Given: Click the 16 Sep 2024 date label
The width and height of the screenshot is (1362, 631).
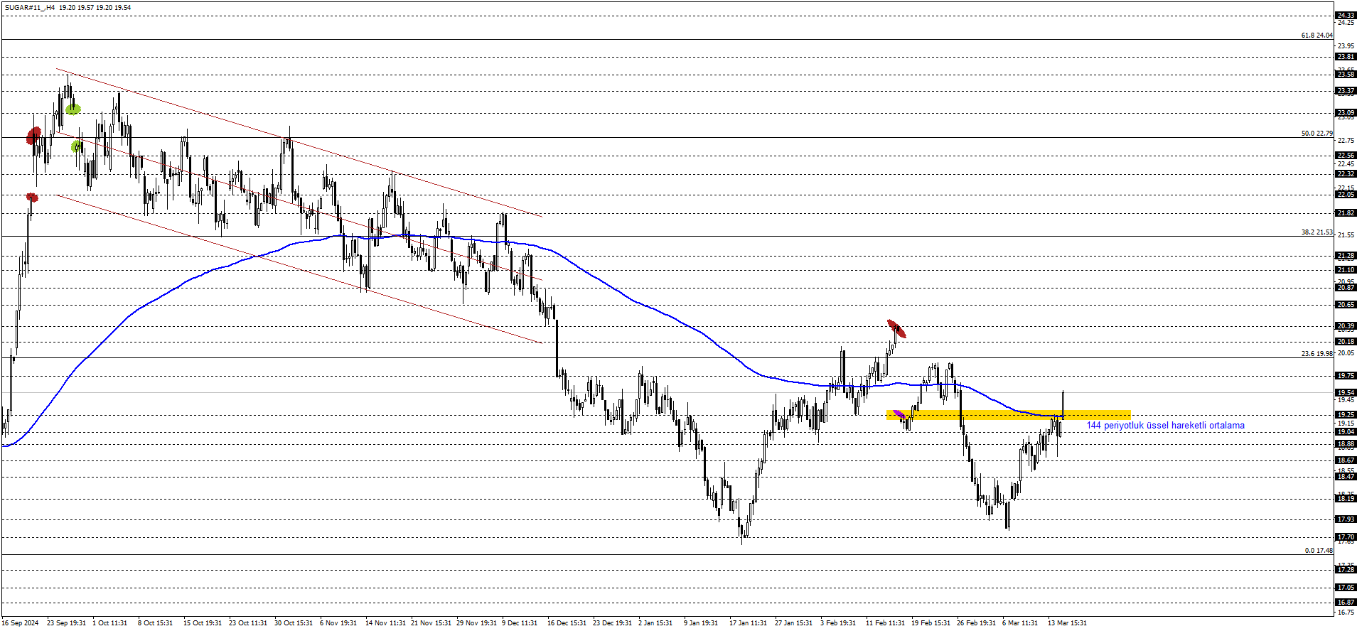Looking at the screenshot, I should (x=21, y=623).
